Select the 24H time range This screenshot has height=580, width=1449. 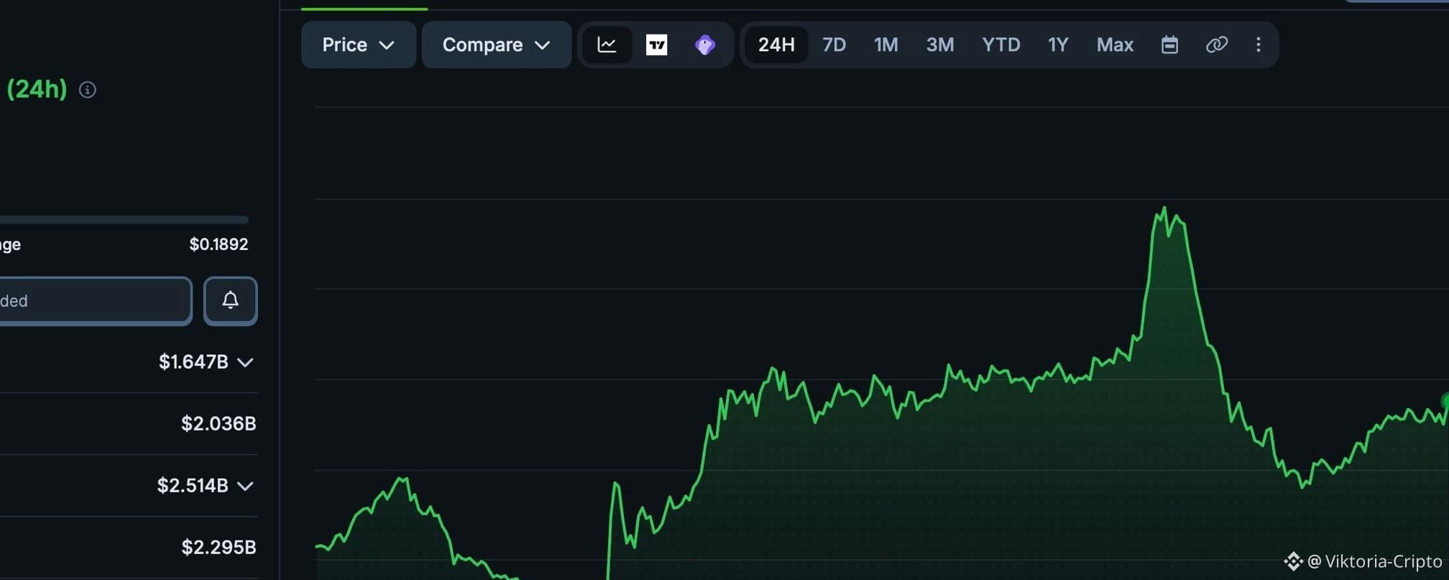[x=776, y=45]
